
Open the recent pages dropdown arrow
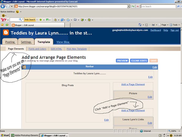click(x=12, y=6)
